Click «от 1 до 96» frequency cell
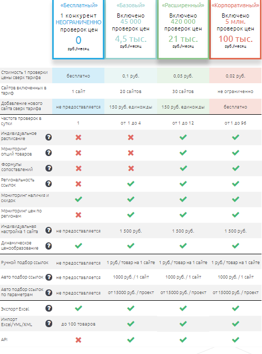Screen dimensions: 262x354 click(235, 123)
